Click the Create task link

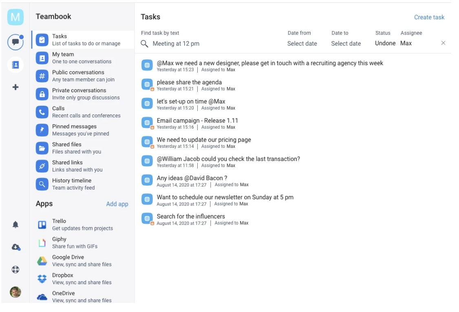429,17
